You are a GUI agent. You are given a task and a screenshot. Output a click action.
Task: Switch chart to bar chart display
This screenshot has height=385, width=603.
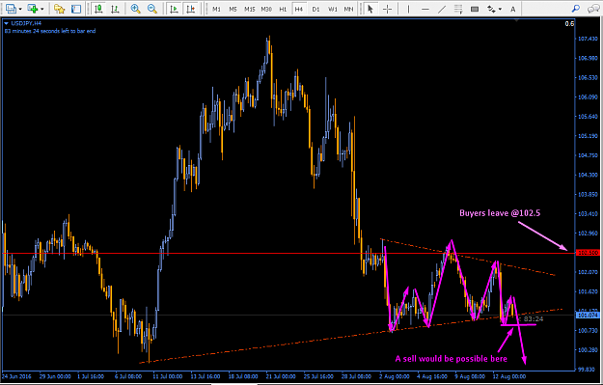[x=115, y=9]
